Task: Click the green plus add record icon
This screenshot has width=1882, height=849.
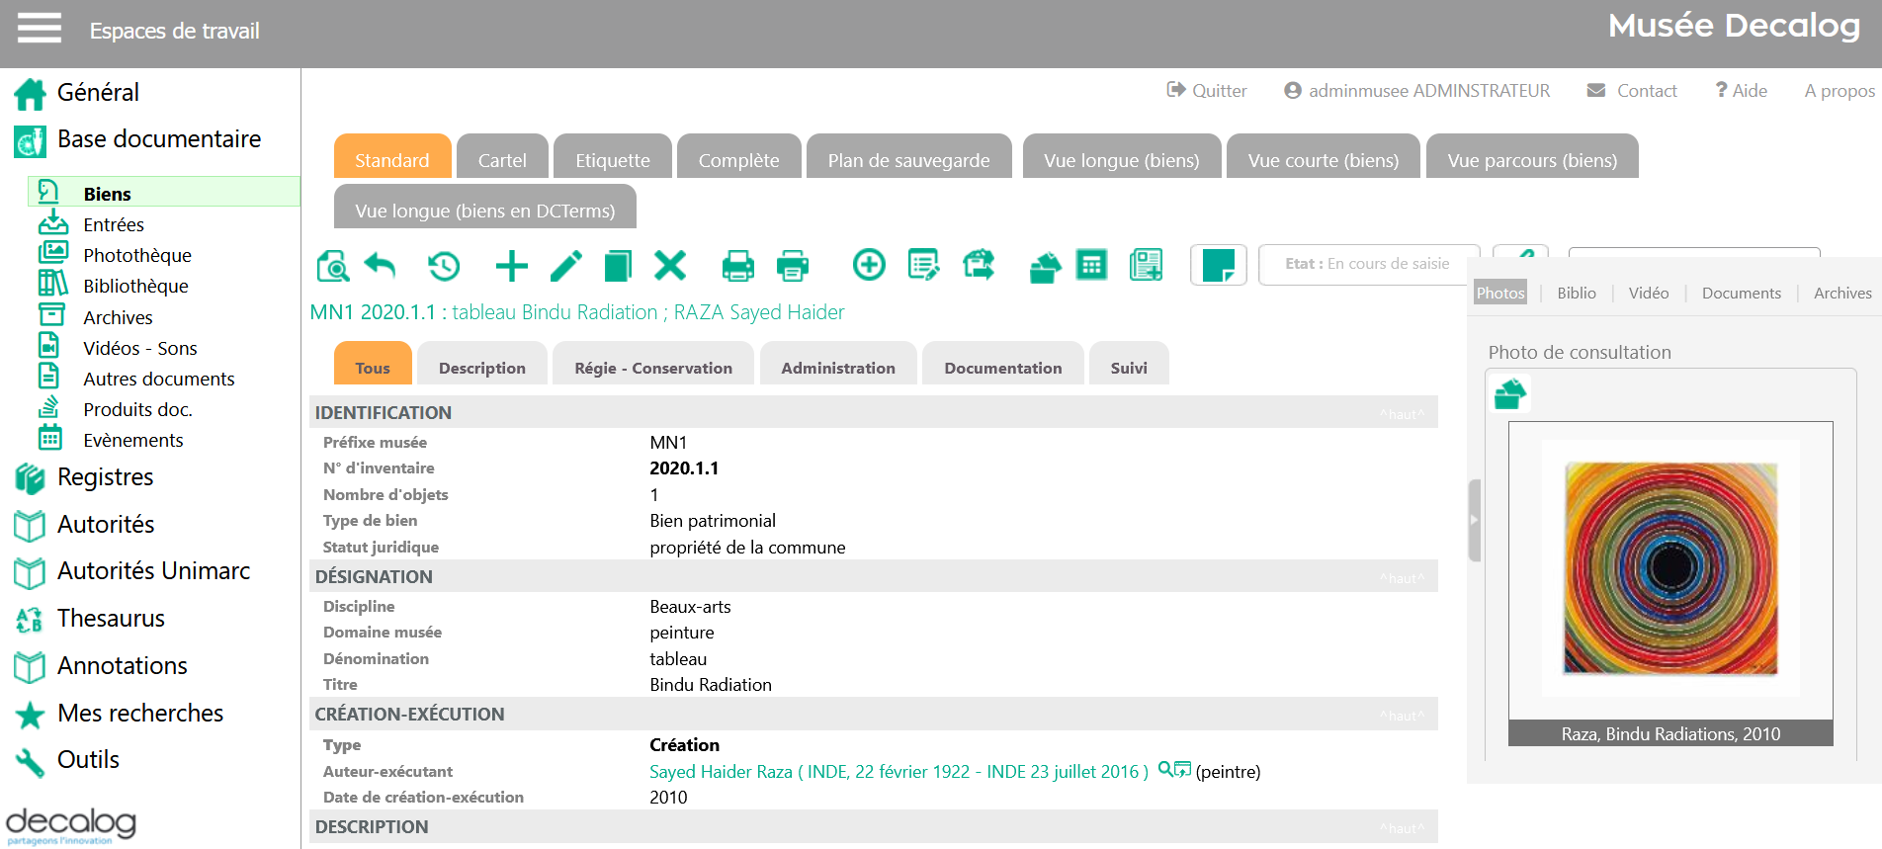Action: (x=511, y=266)
